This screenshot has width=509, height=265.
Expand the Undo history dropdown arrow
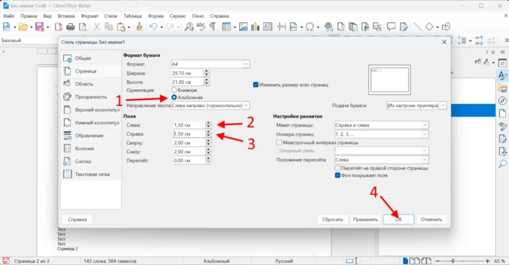(162, 27)
